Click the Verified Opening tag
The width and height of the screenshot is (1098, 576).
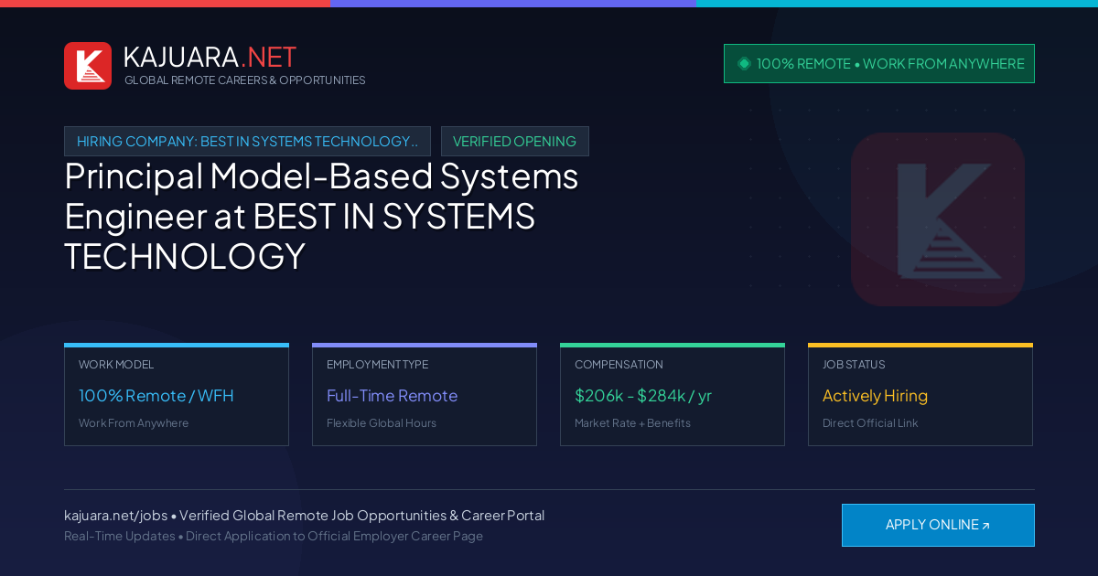point(515,142)
